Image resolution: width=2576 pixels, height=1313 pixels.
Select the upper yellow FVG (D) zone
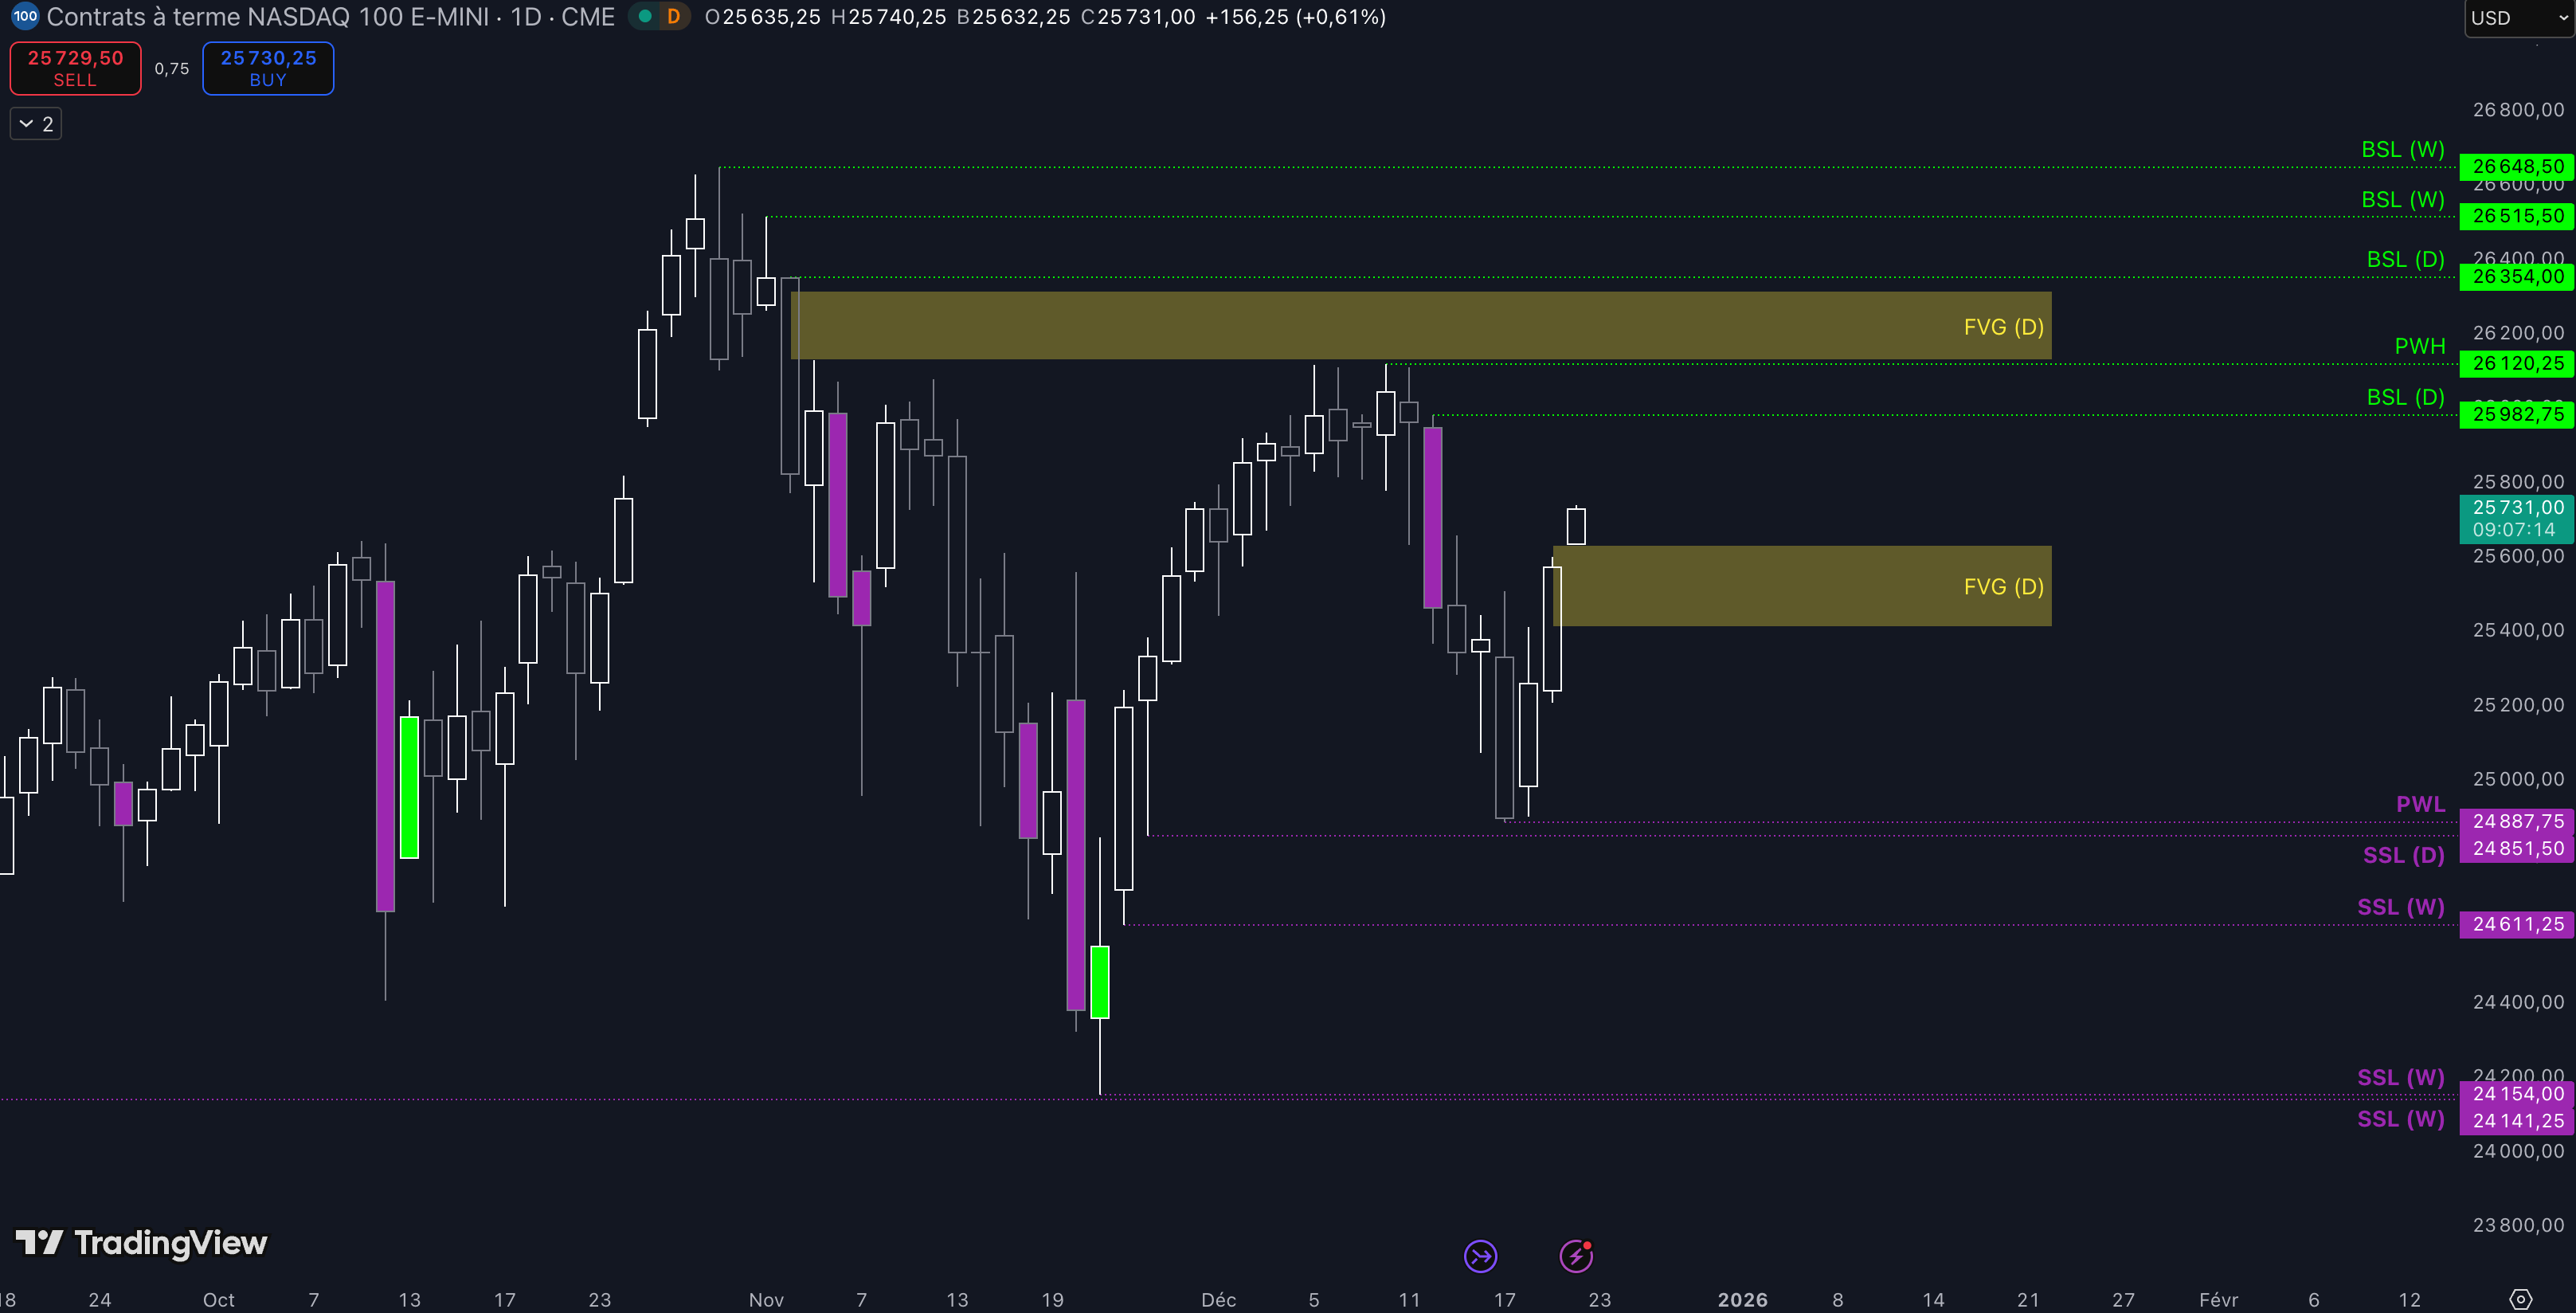click(x=1420, y=326)
